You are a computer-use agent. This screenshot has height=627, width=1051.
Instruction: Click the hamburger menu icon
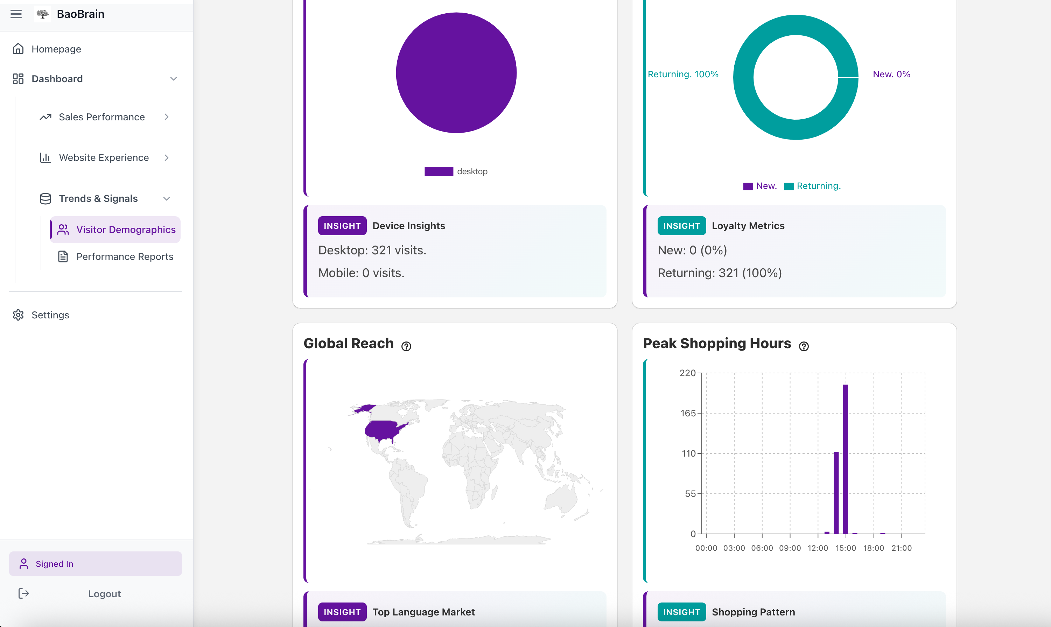point(16,14)
